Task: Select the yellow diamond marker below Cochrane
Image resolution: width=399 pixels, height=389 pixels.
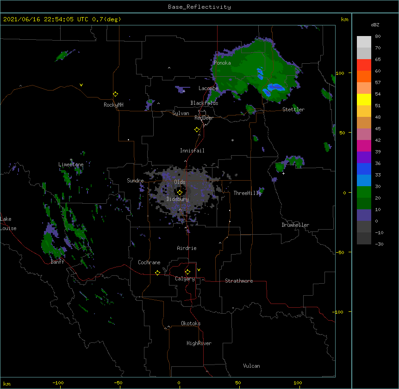Action: pos(157,273)
